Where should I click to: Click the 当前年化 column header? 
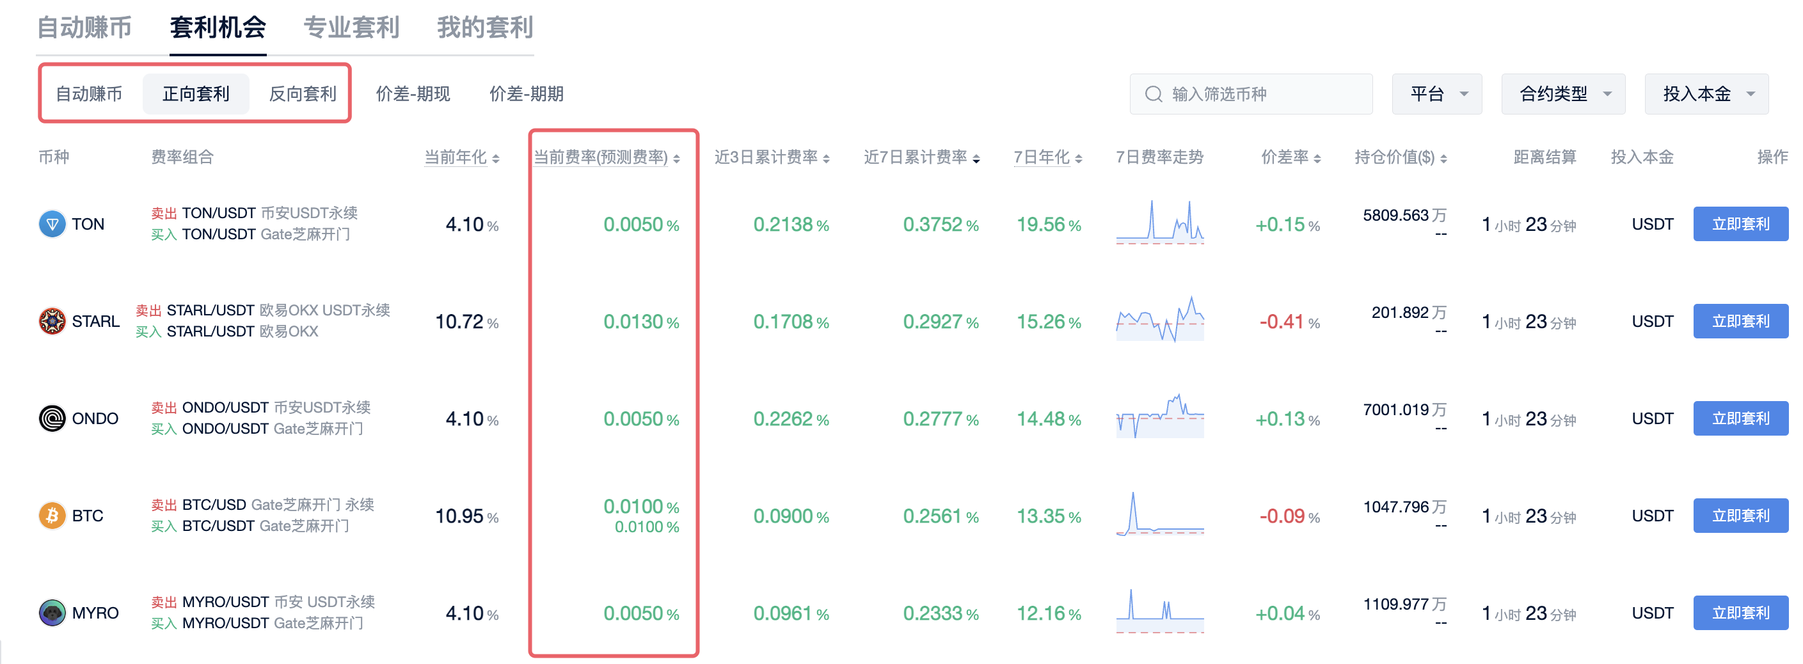point(456,157)
